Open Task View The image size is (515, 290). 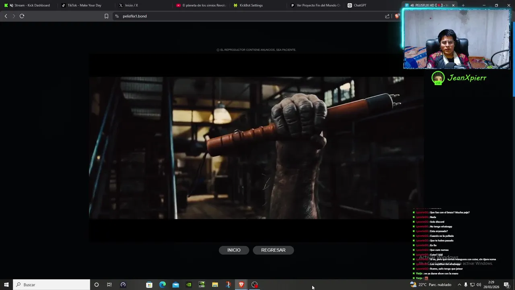click(x=109, y=285)
